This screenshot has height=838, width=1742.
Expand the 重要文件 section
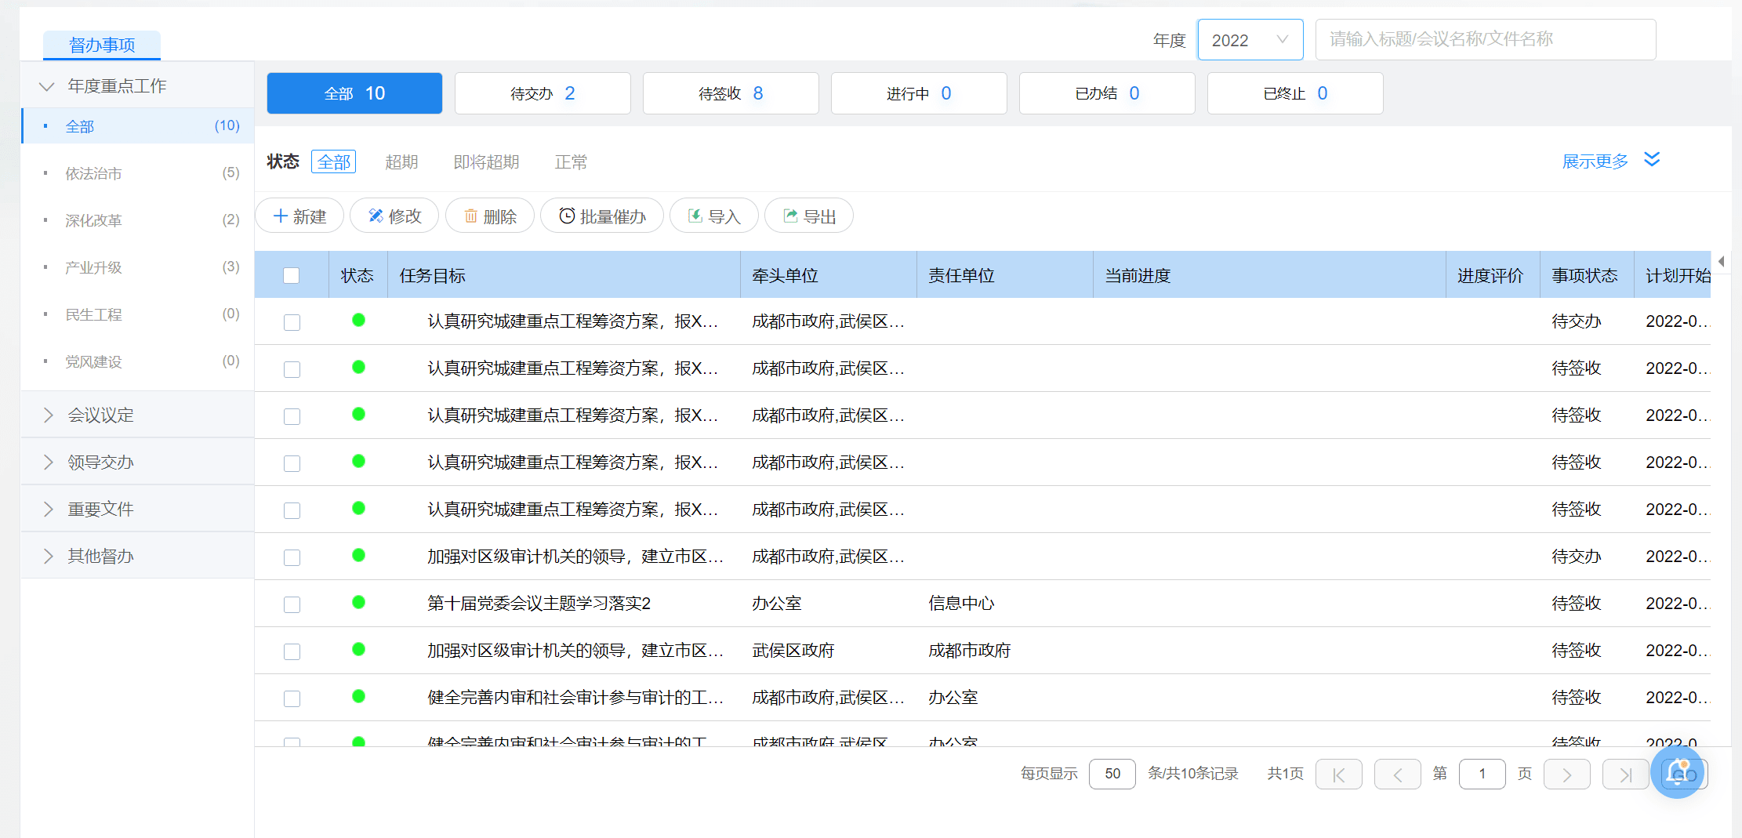click(138, 509)
